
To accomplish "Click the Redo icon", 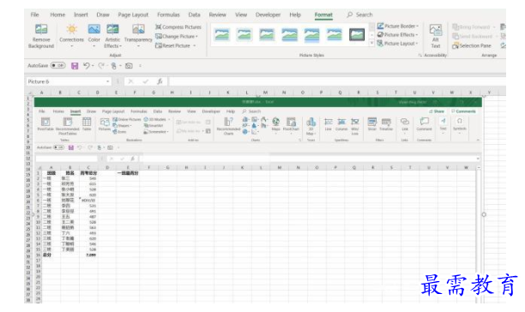I will coord(101,65).
